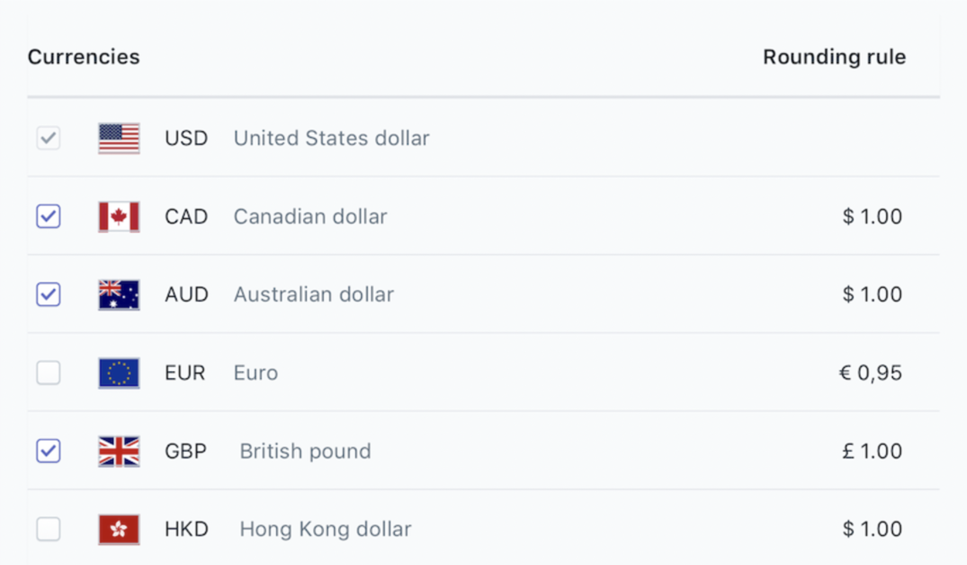Click the Canadian flag icon
967x565 pixels.
coord(119,216)
